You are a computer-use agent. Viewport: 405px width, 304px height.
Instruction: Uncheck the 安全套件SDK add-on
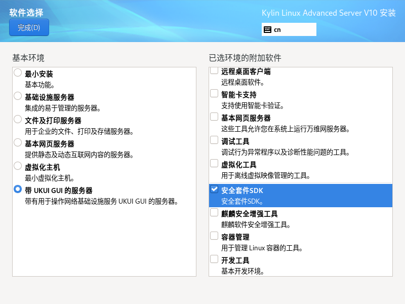coord(214,191)
